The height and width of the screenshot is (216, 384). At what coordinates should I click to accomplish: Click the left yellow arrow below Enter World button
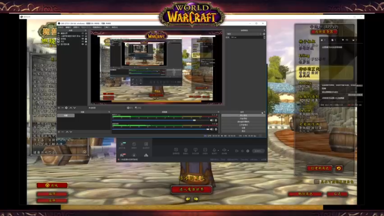point(188,199)
